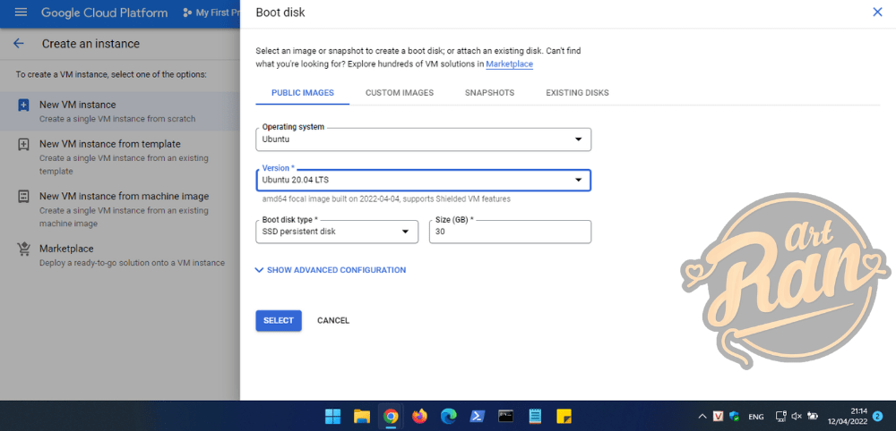Open PowerShell from the taskbar

[x=478, y=416]
